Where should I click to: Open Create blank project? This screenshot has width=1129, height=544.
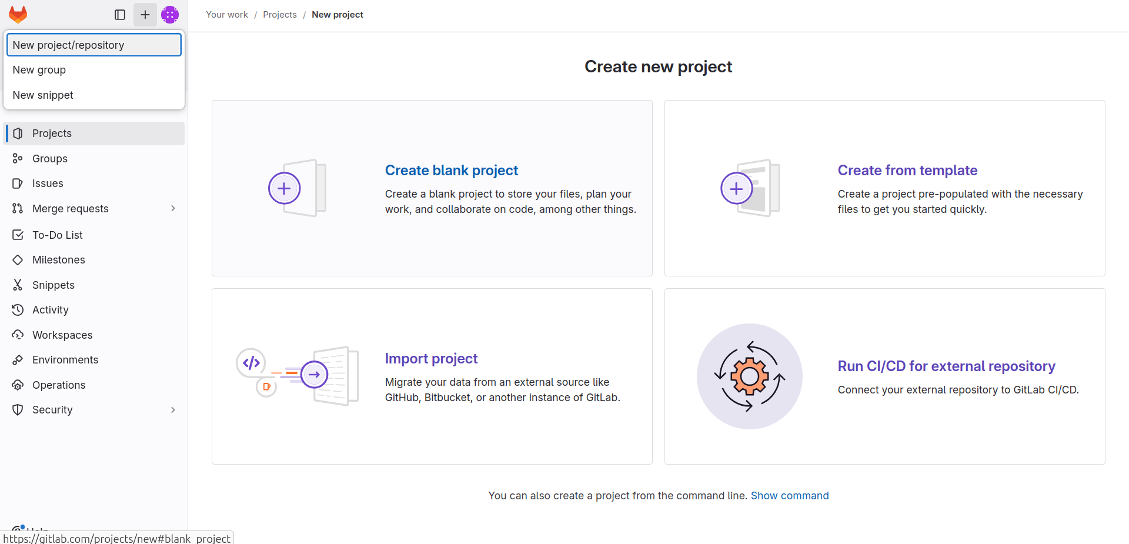tap(452, 170)
